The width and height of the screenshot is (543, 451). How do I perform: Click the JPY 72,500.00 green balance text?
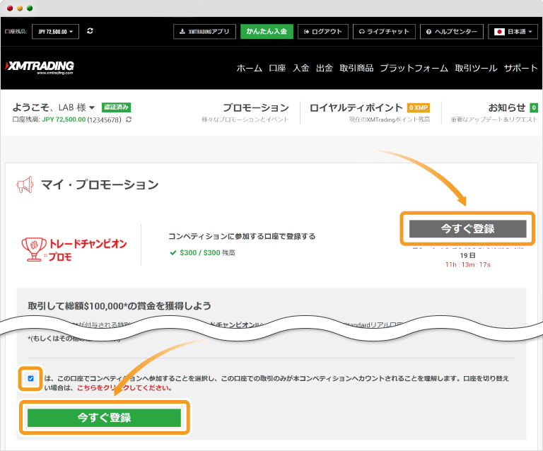pyautogui.click(x=64, y=119)
